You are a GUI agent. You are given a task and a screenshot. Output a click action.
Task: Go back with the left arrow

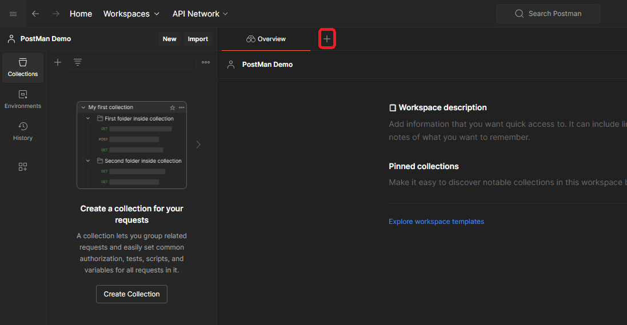35,14
